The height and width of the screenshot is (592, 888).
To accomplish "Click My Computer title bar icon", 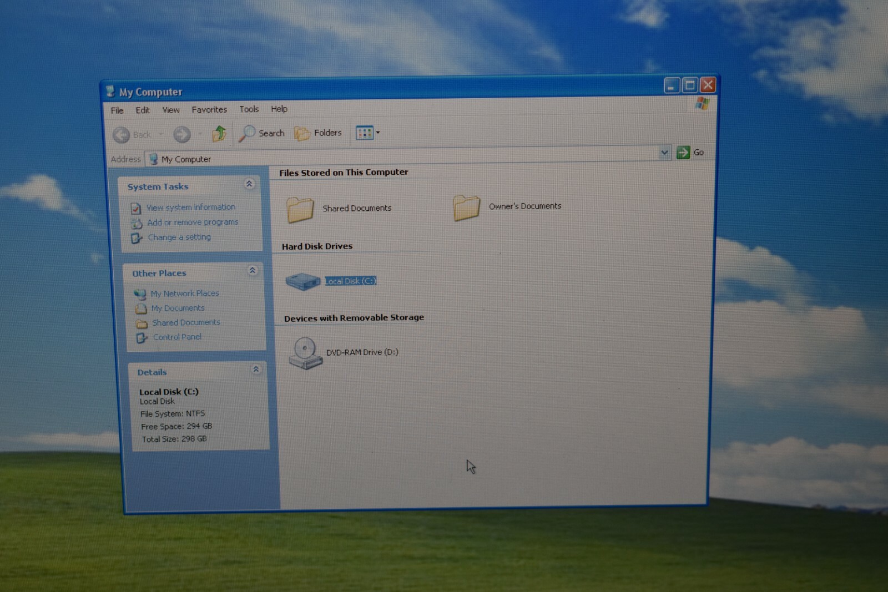I will pos(110,92).
